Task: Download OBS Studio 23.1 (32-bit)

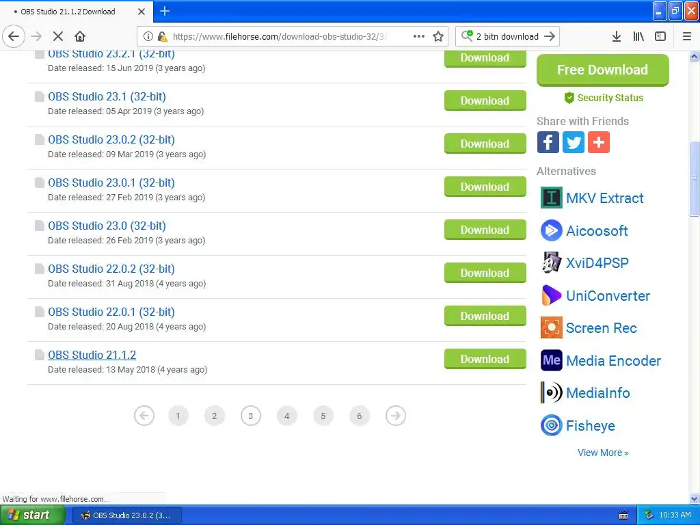Action: (x=485, y=100)
